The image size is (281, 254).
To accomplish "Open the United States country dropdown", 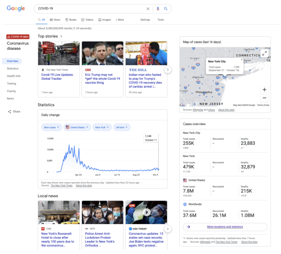I will [x=77, y=127].
